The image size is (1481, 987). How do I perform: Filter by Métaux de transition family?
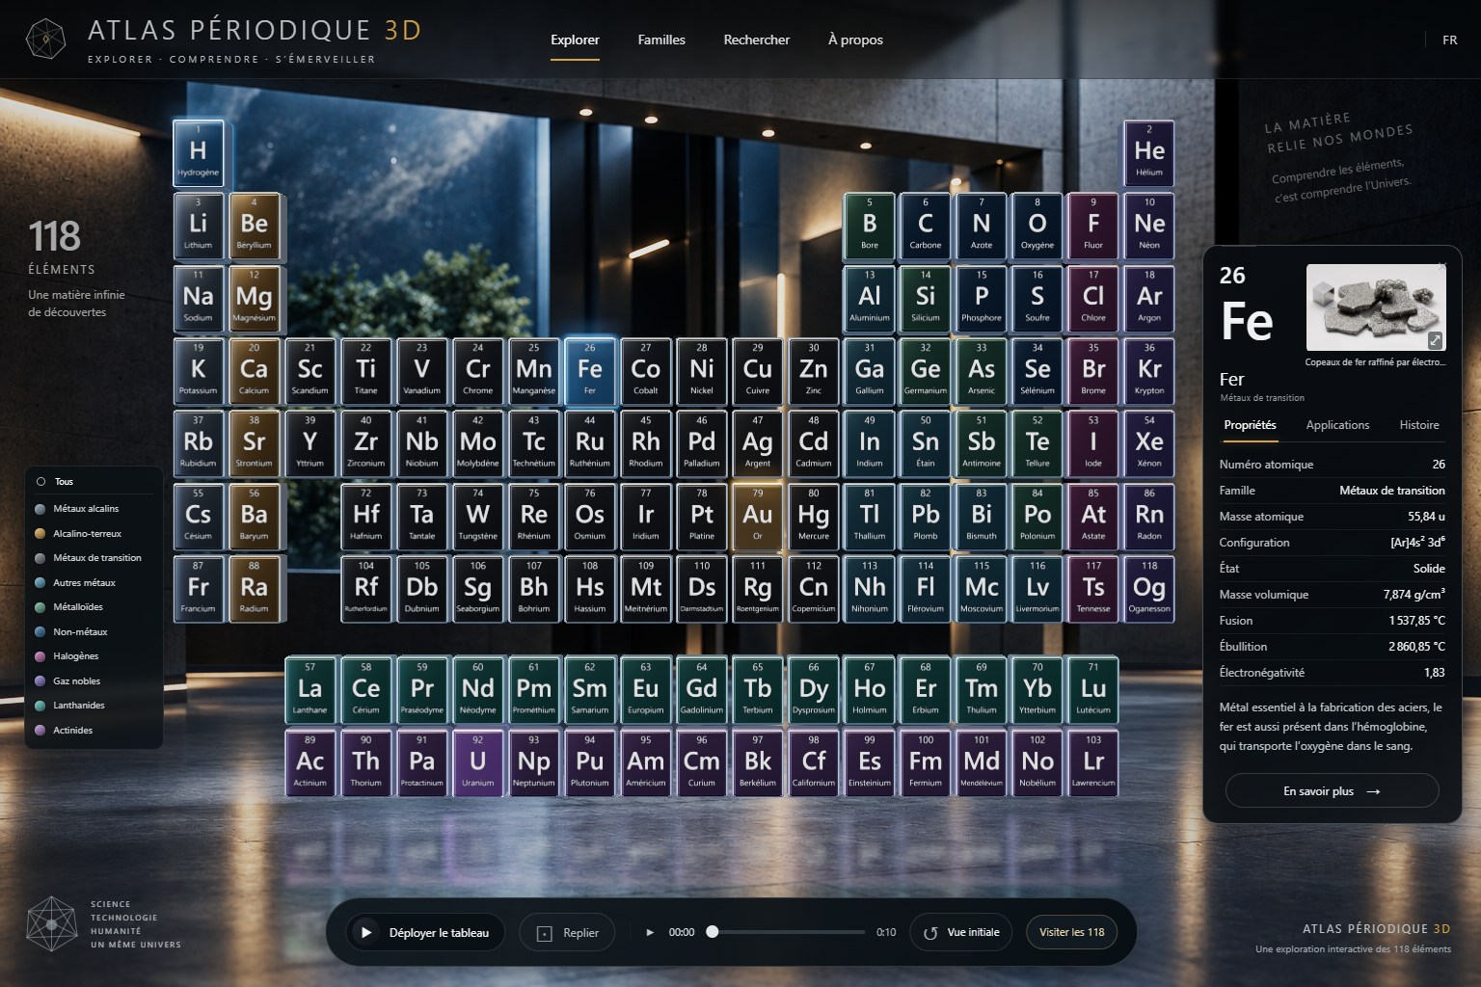(94, 558)
